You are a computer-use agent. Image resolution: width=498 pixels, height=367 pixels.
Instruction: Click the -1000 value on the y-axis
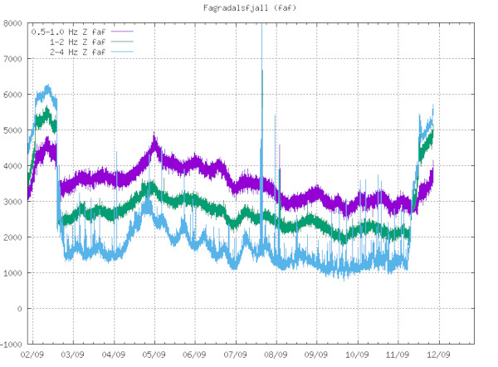pyautogui.click(x=12, y=344)
